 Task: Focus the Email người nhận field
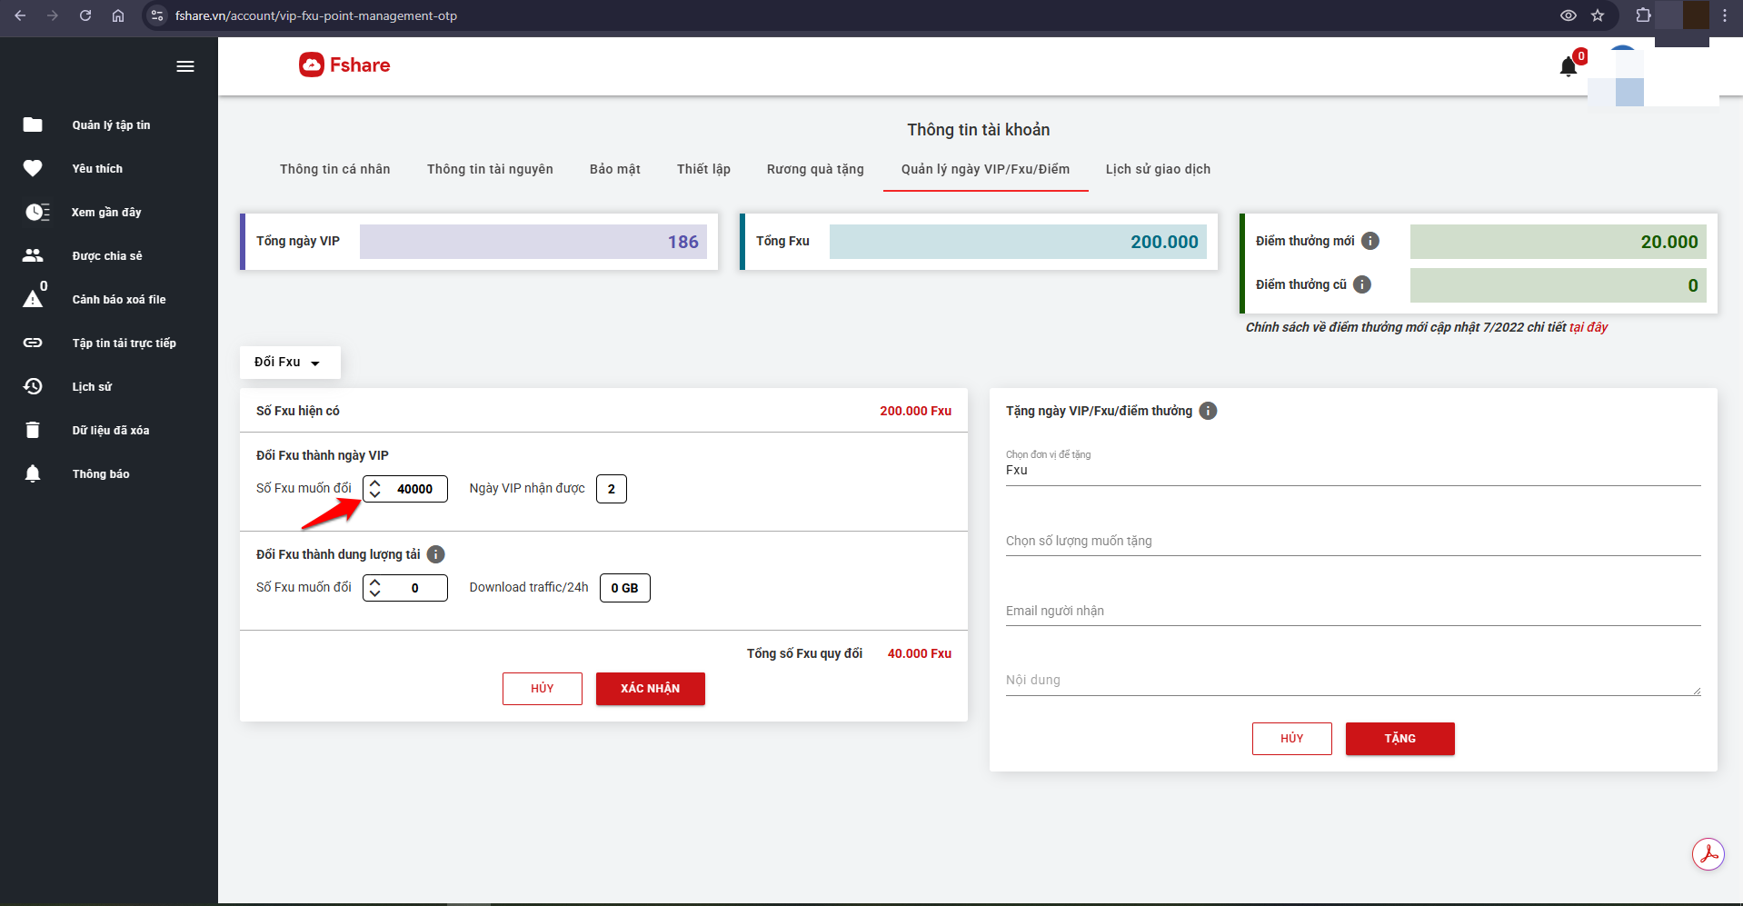coord(1351,612)
